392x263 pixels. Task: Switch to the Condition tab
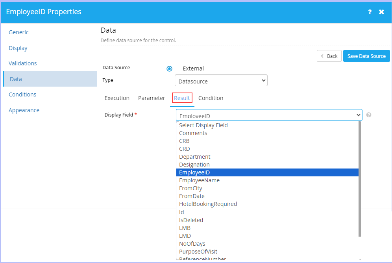pos(211,98)
